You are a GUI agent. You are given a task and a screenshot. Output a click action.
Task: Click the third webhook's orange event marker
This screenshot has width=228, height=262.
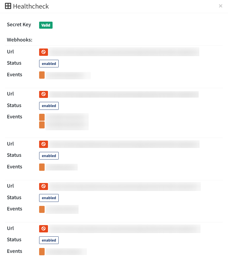(42, 167)
